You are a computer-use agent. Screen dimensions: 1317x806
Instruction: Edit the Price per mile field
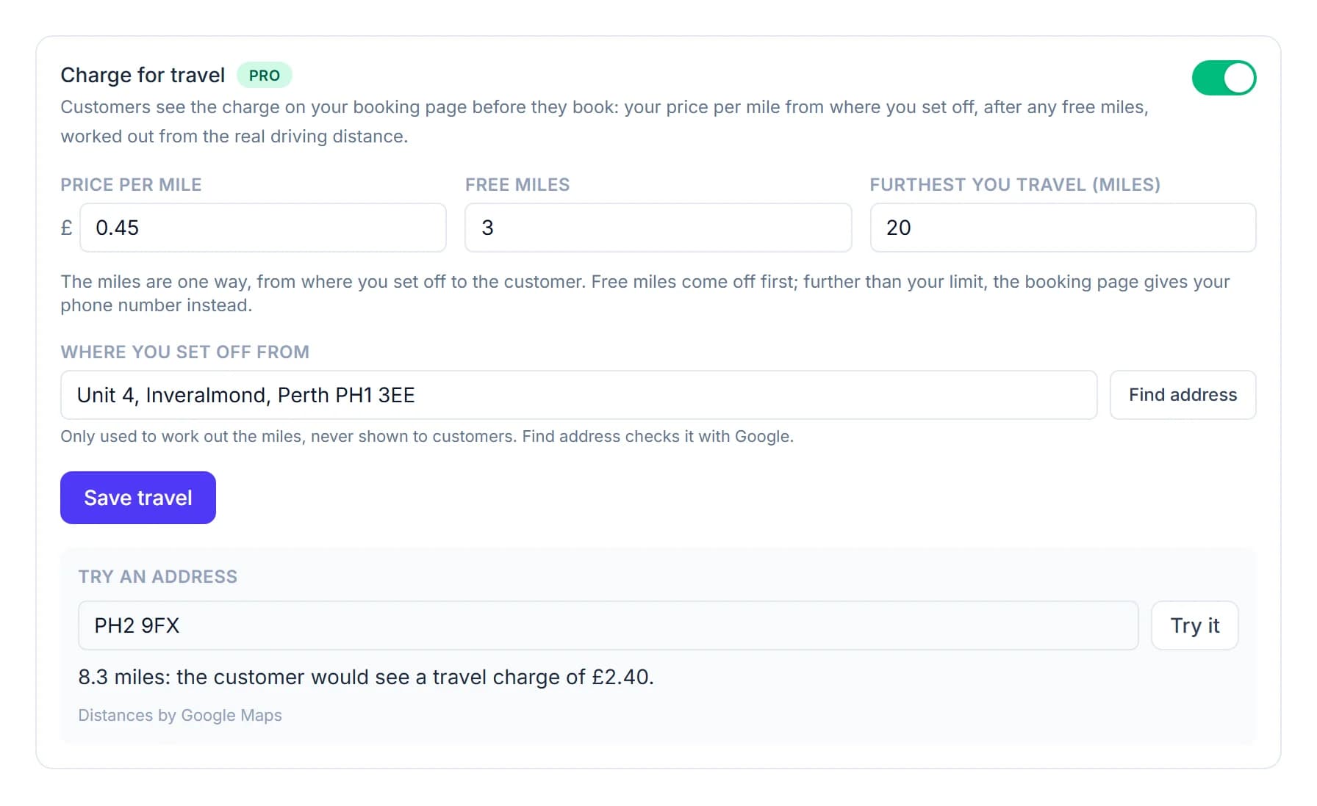[x=263, y=228]
